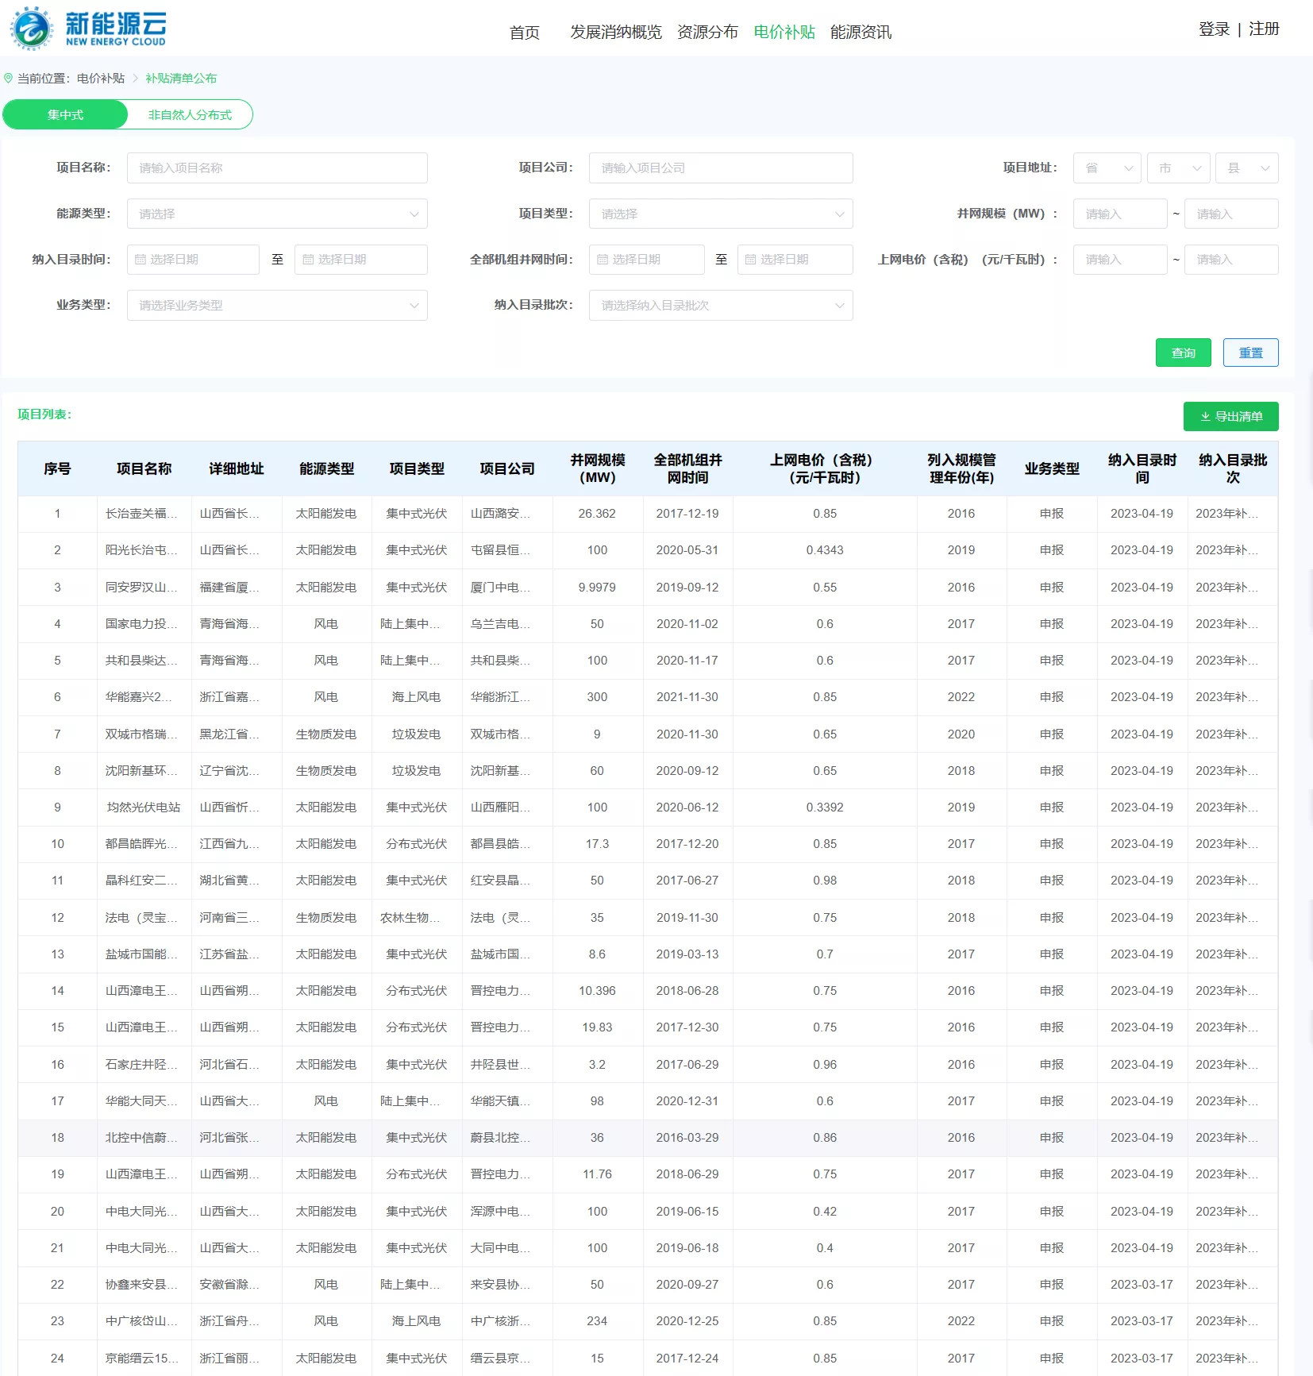1313x1376 pixels.
Task: Open 能源资讯 in navigation bar
Action: point(861,32)
